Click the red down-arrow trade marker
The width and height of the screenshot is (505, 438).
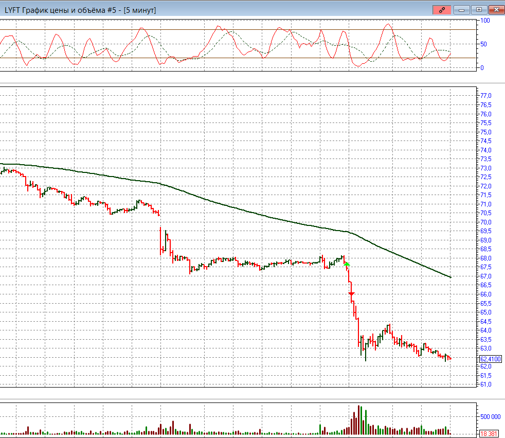[352, 294]
